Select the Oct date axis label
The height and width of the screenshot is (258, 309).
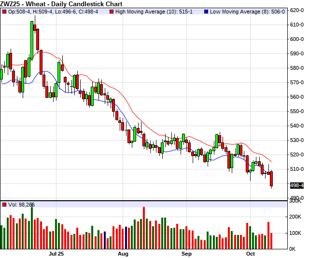[x=250, y=253]
